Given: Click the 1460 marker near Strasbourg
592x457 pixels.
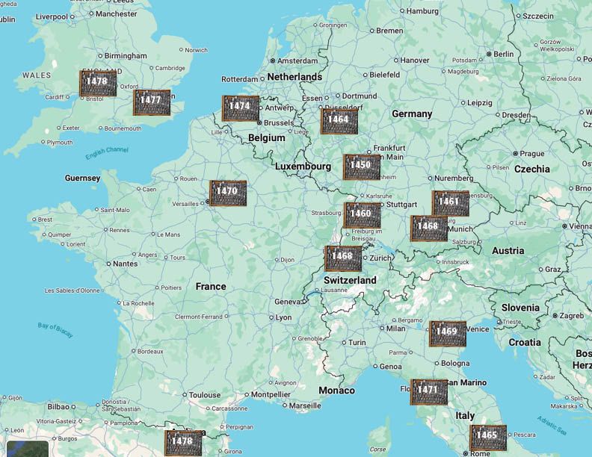Looking at the screenshot, I should pyautogui.click(x=363, y=215).
